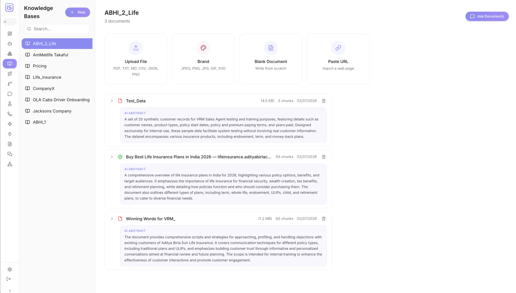Open the git branch icon in sidebar
The width and height of the screenshot is (516, 293).
(x=10, y=84)
